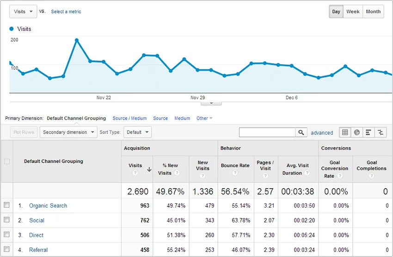The height and width of the screenshot is (257, 393).
Task: Sort by the Bounce Rate column header
Action: click(235, 165)
